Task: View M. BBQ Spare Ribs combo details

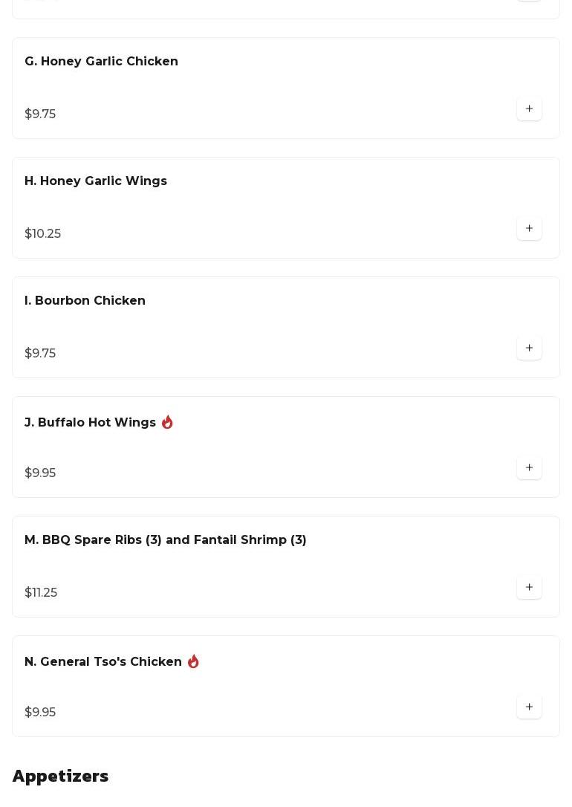Action: coord(165,540)
